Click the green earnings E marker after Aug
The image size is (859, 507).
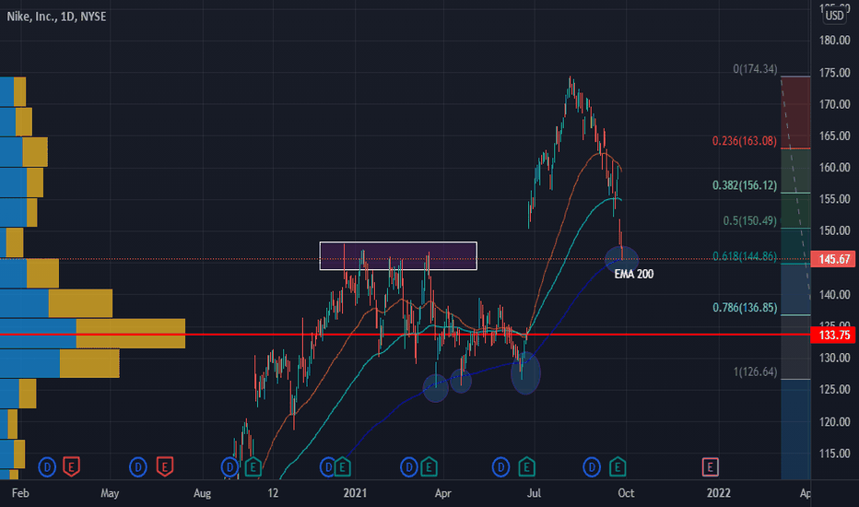click(x=253, y=467)
